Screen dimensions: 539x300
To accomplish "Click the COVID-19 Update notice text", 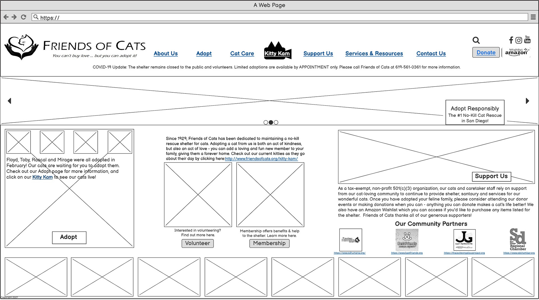I will (277, 67).
